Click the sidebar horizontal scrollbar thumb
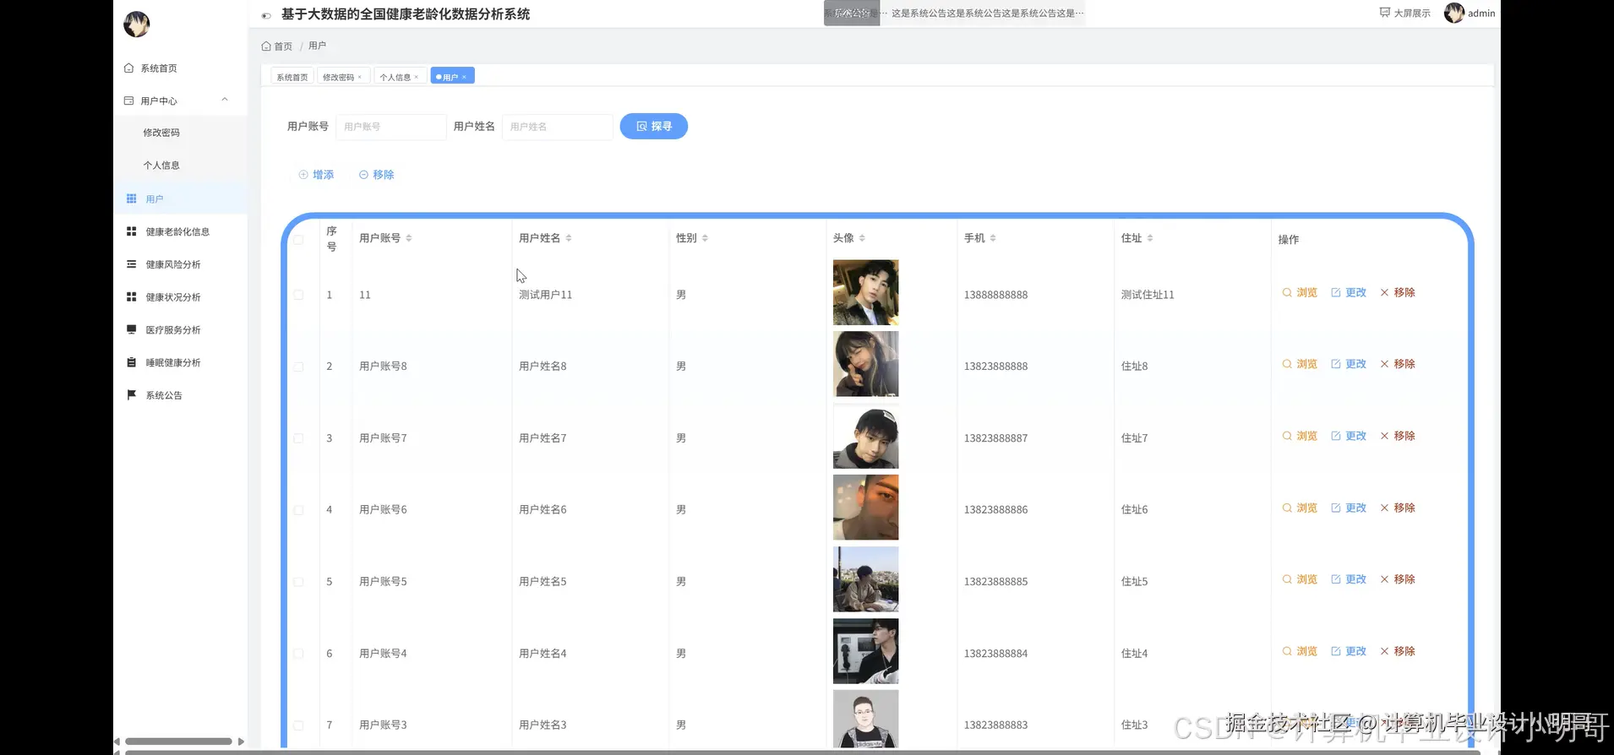 coord(178,741)
